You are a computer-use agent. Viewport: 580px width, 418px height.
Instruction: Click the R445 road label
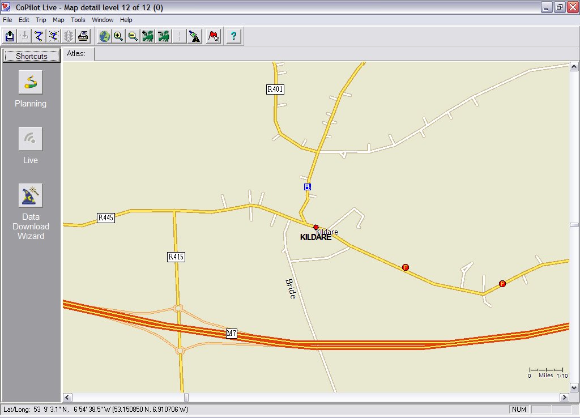coord(106,217)
